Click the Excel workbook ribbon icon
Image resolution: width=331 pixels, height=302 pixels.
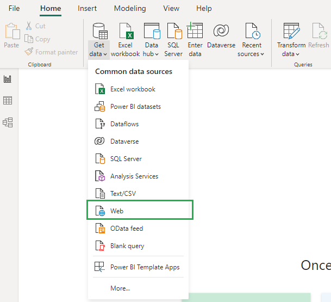point(126,31)
